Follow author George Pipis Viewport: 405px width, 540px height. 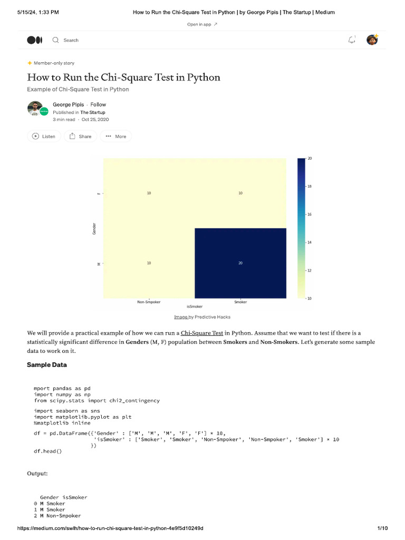coord(98,104)
